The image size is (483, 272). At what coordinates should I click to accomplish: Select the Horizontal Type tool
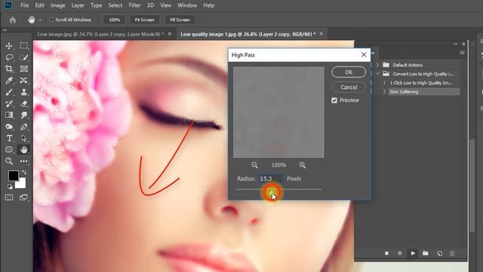point(9,138)
